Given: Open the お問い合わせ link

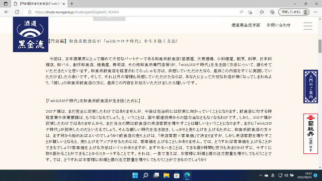Looking at the screenshot, I should pos(279,25).
